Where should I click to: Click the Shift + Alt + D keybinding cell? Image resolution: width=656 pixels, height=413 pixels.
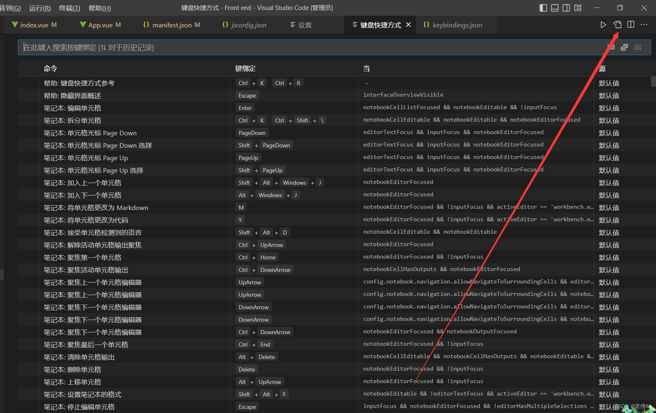click(x=262, y=232)
